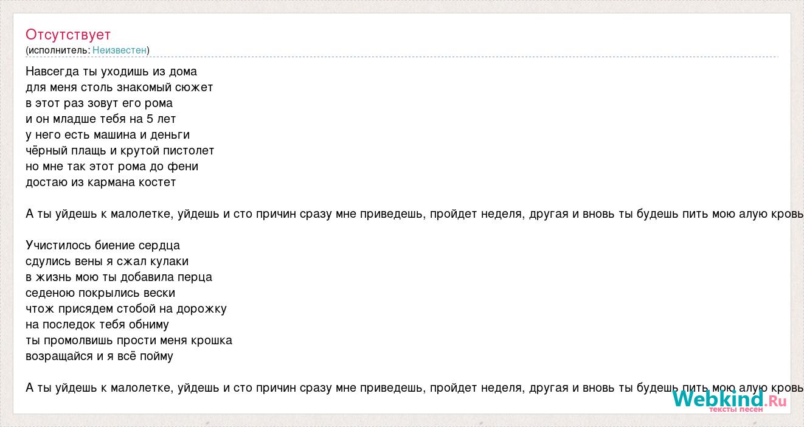Click the song title Отсутствует
804x427 pixels.
(x=68, y=34)
